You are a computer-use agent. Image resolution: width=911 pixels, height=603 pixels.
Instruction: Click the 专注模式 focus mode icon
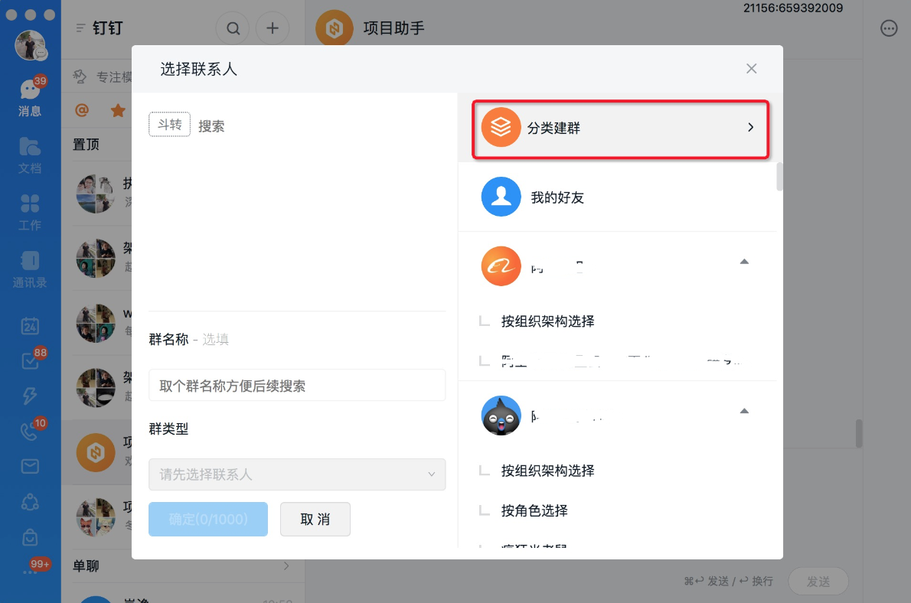pyautogui.click(x=80, y=76)
